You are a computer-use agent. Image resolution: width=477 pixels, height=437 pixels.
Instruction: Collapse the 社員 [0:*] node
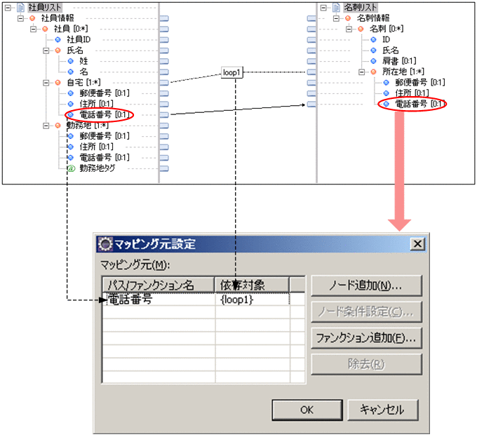pyautogui.click(x=33, y=29)
